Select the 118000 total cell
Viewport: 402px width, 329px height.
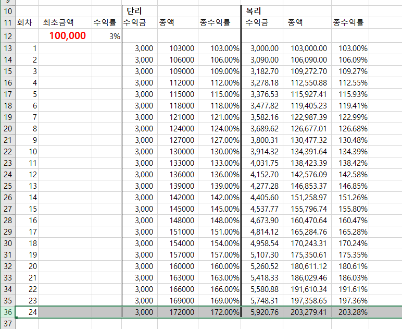(x=178, y=106)
